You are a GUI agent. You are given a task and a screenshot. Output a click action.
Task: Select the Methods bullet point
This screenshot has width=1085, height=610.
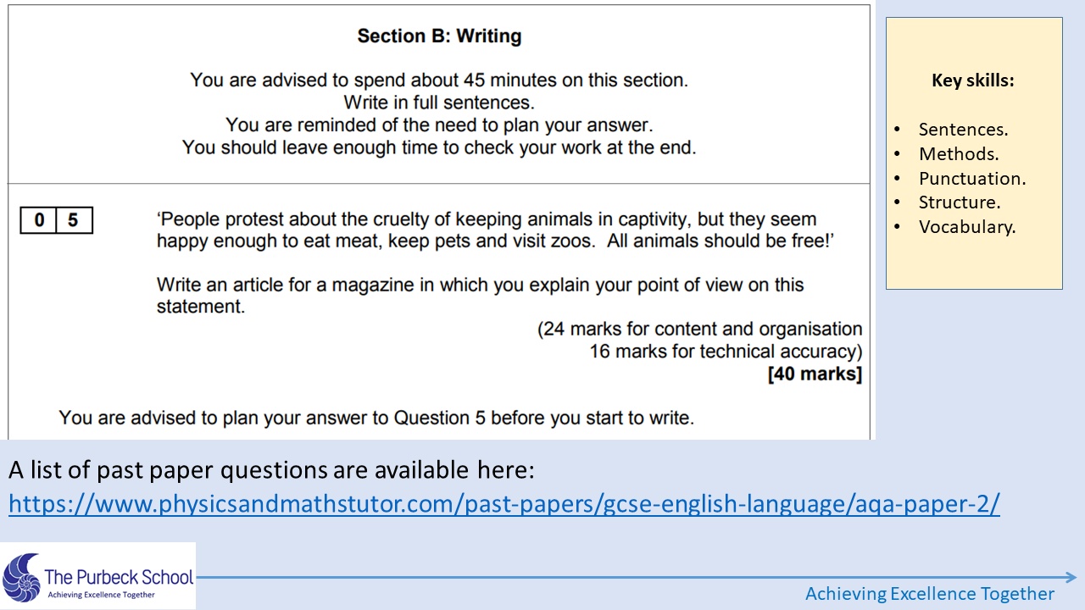click(959, 154)
